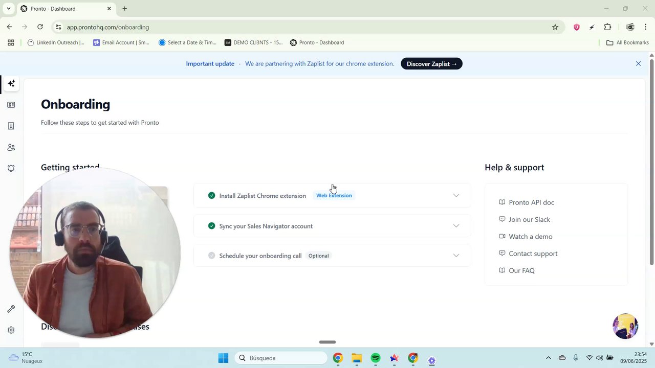Click the gray check beside Schedule onboarding call
655x368 pixels.
tap(212, 256)
